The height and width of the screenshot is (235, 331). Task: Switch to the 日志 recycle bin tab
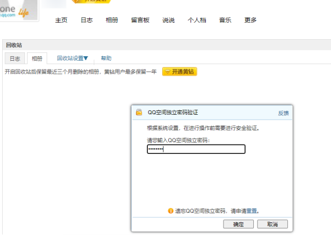(x=15, y=58)
